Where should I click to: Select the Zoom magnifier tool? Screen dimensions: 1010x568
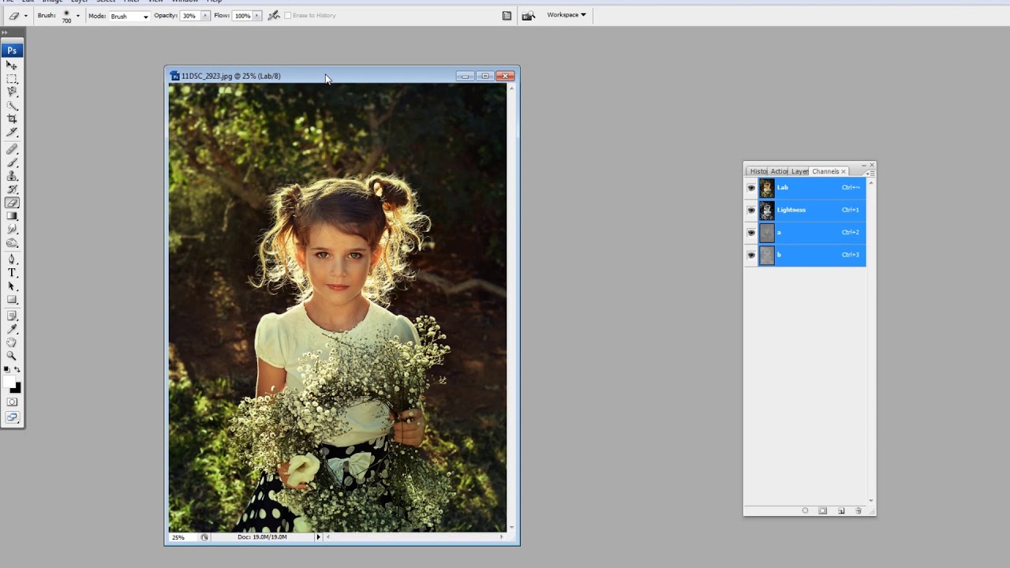(12, 357)
